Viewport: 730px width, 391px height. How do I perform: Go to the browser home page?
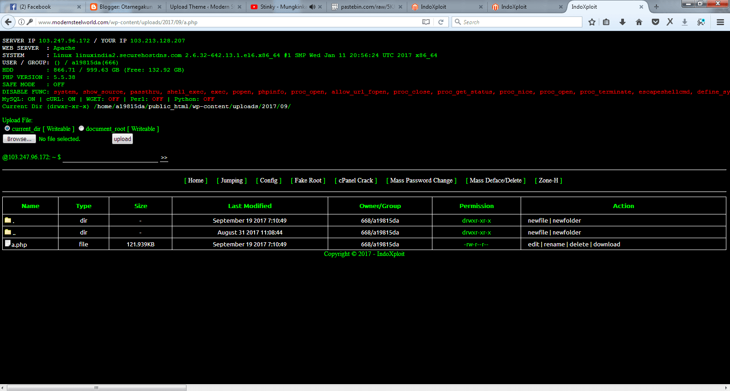[639, 22]
